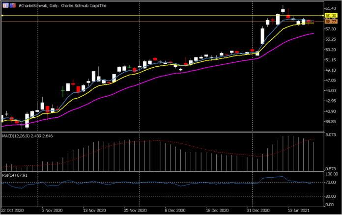Click the MACD(12,26,9) indicator label
The width and height of the screenshot is (342, 215).
27,136
